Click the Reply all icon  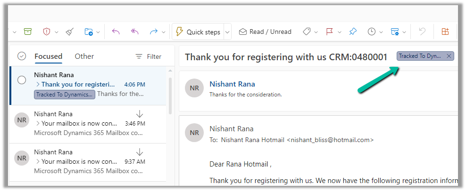click(x=134, y=32)
